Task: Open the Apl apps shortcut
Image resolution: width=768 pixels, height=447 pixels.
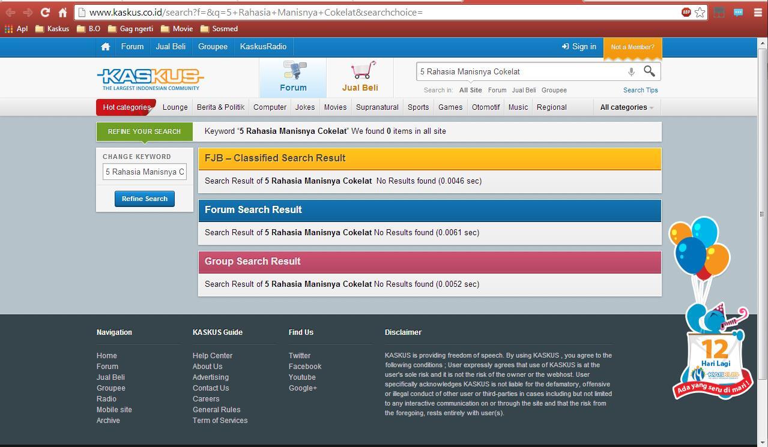Action: pyautogui.click(x=16, y=29)
